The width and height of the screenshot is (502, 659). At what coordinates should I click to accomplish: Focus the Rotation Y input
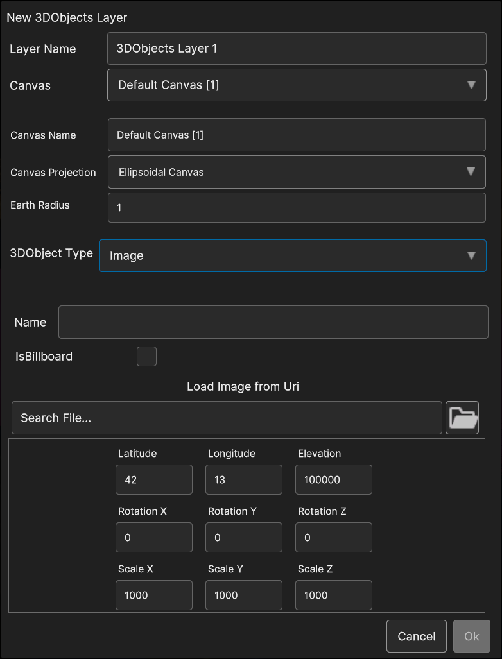pyautogui.click(x=244, y=538)
